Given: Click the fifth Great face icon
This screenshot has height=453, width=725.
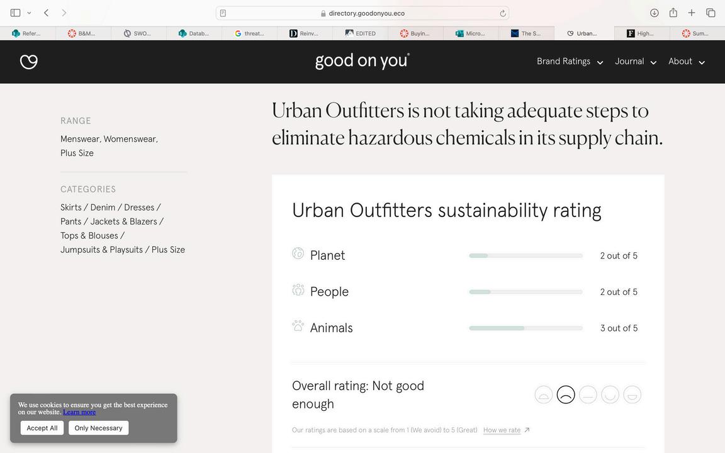Looking at the screenshot, I should (632, 394).
